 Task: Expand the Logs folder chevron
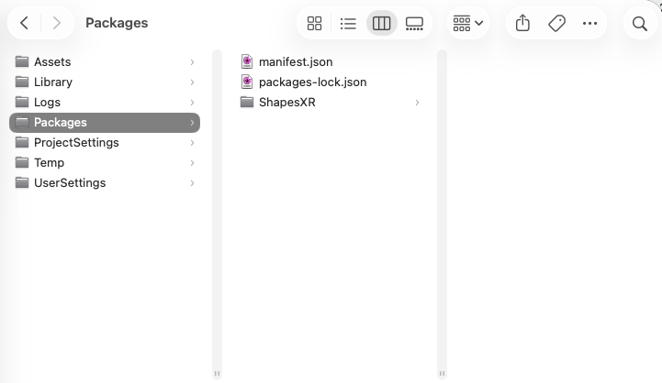click(x=192, y=103)
